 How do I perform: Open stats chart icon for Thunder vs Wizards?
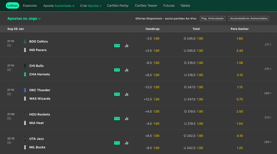point(127,94)
